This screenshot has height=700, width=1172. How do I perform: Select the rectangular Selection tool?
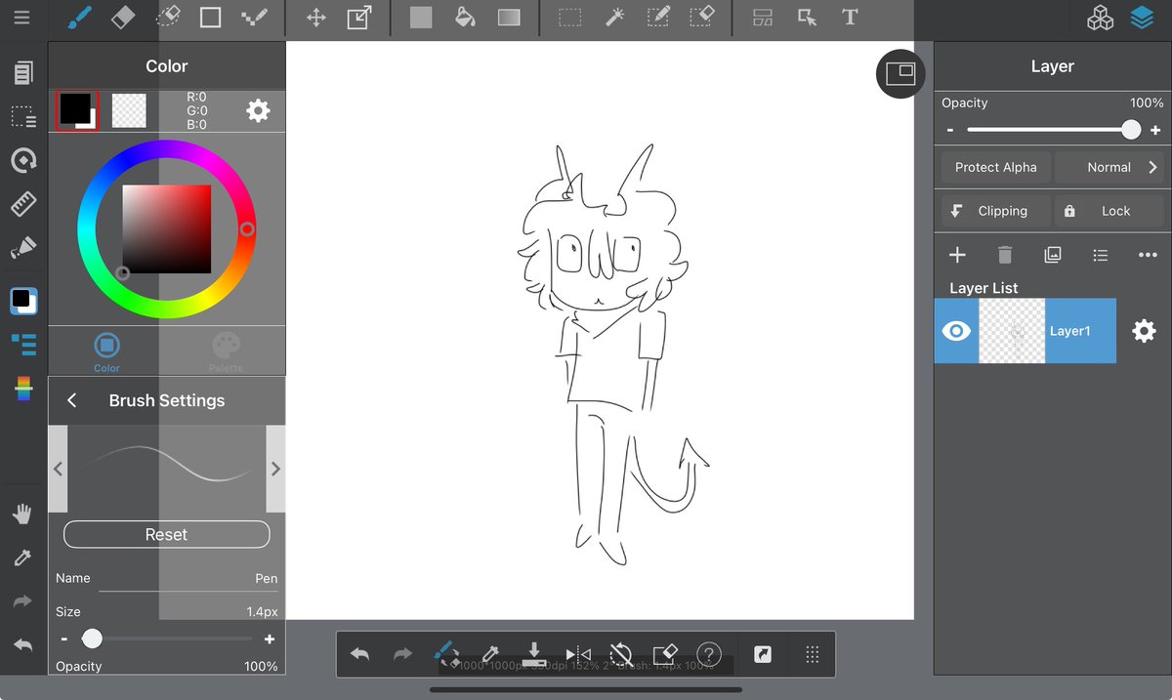(x=570, y=18)
